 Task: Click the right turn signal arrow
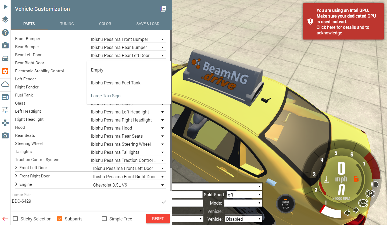pos(356,210)
